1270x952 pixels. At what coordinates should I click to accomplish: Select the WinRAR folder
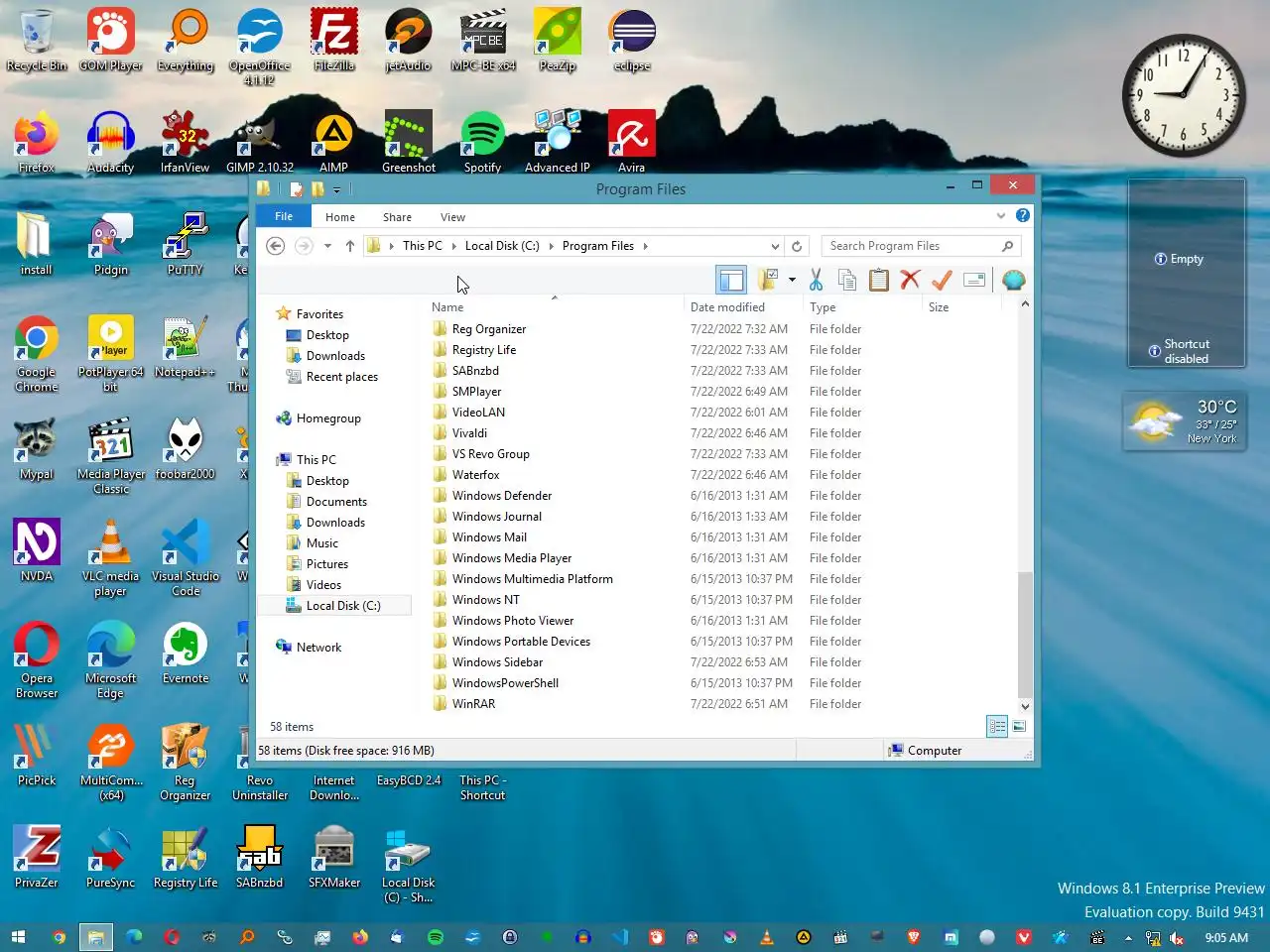473,704
